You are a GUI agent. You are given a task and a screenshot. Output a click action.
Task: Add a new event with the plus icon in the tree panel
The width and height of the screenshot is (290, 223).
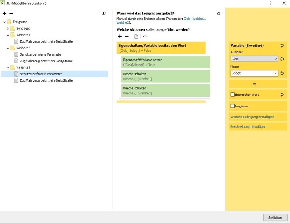point(4,13)
